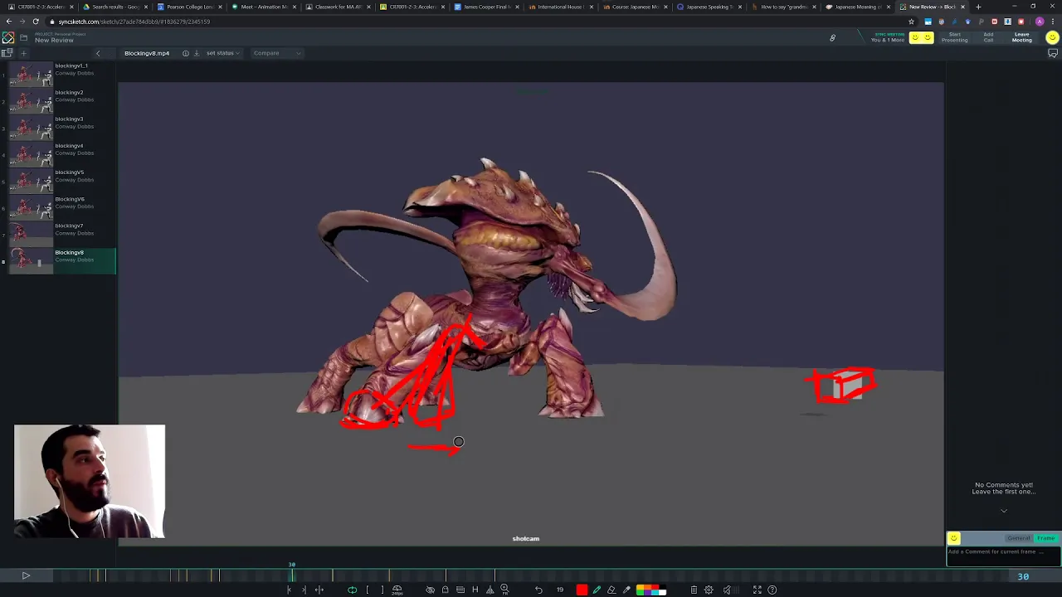Open the 24fps playback speed control
The width and height of the screenshot is (1062, 597).
397,590
